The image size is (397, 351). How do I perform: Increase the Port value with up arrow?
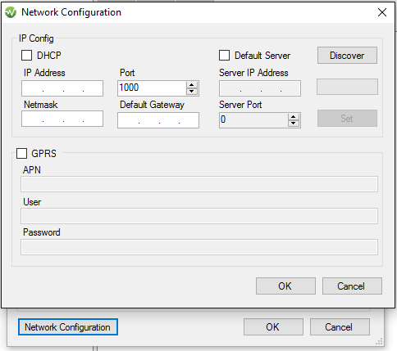(x=192, y=85)
